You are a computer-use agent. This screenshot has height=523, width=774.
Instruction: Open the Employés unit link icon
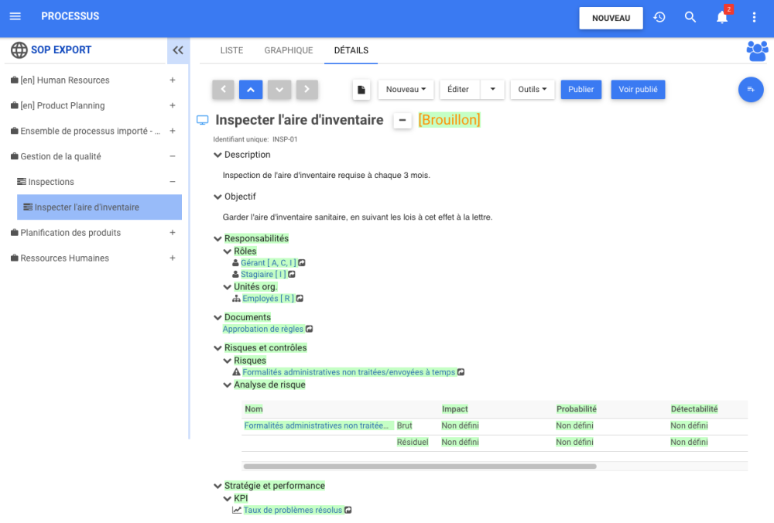[x=300, y=299]
